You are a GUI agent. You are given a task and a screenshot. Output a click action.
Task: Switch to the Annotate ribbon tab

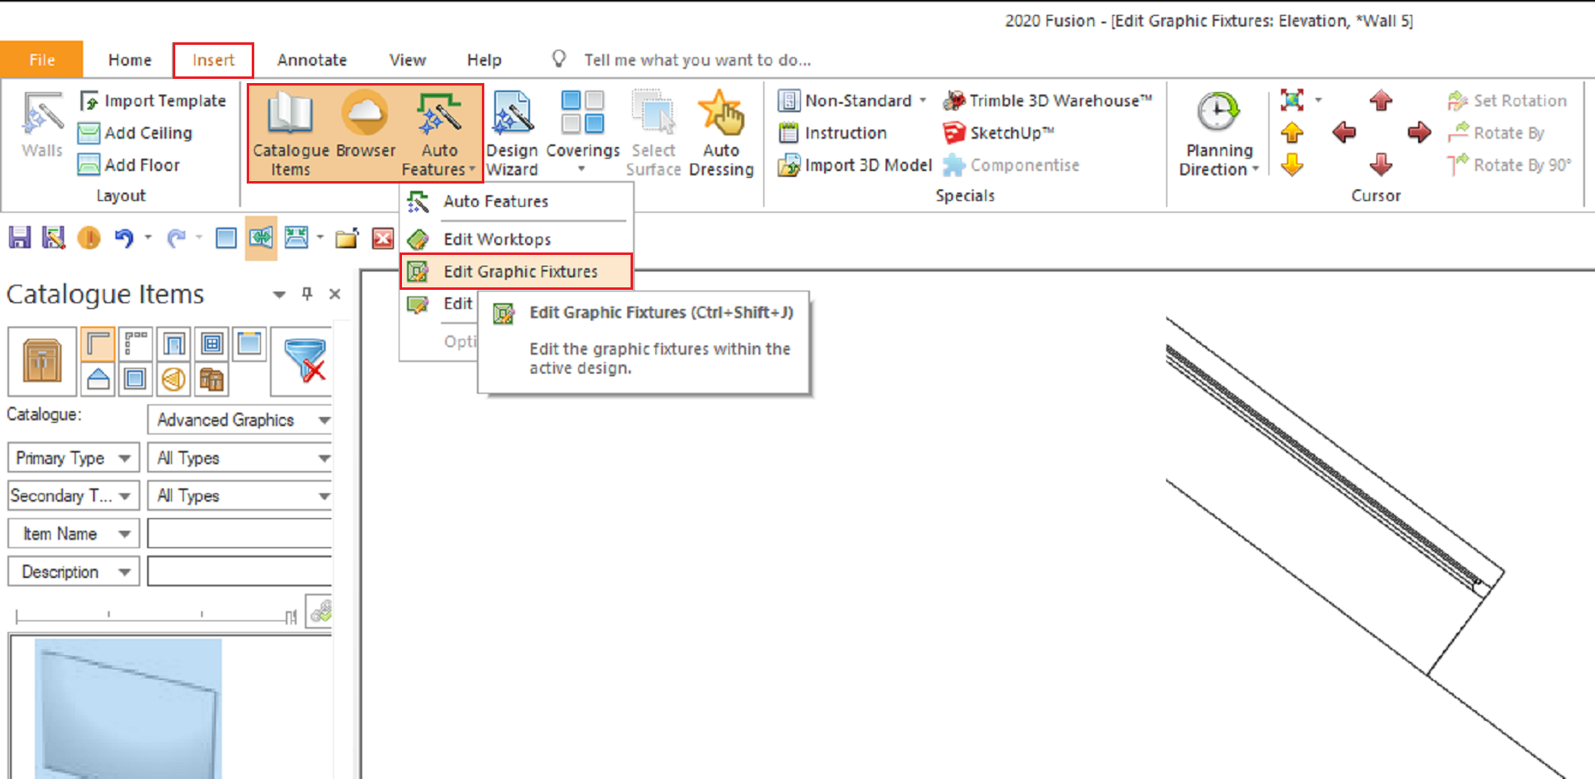click(312, 60)
